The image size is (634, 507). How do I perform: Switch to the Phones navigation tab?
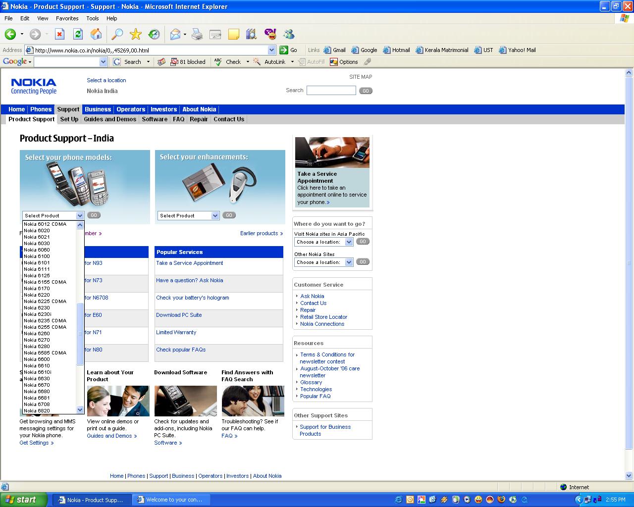click(x=41, y=109)
